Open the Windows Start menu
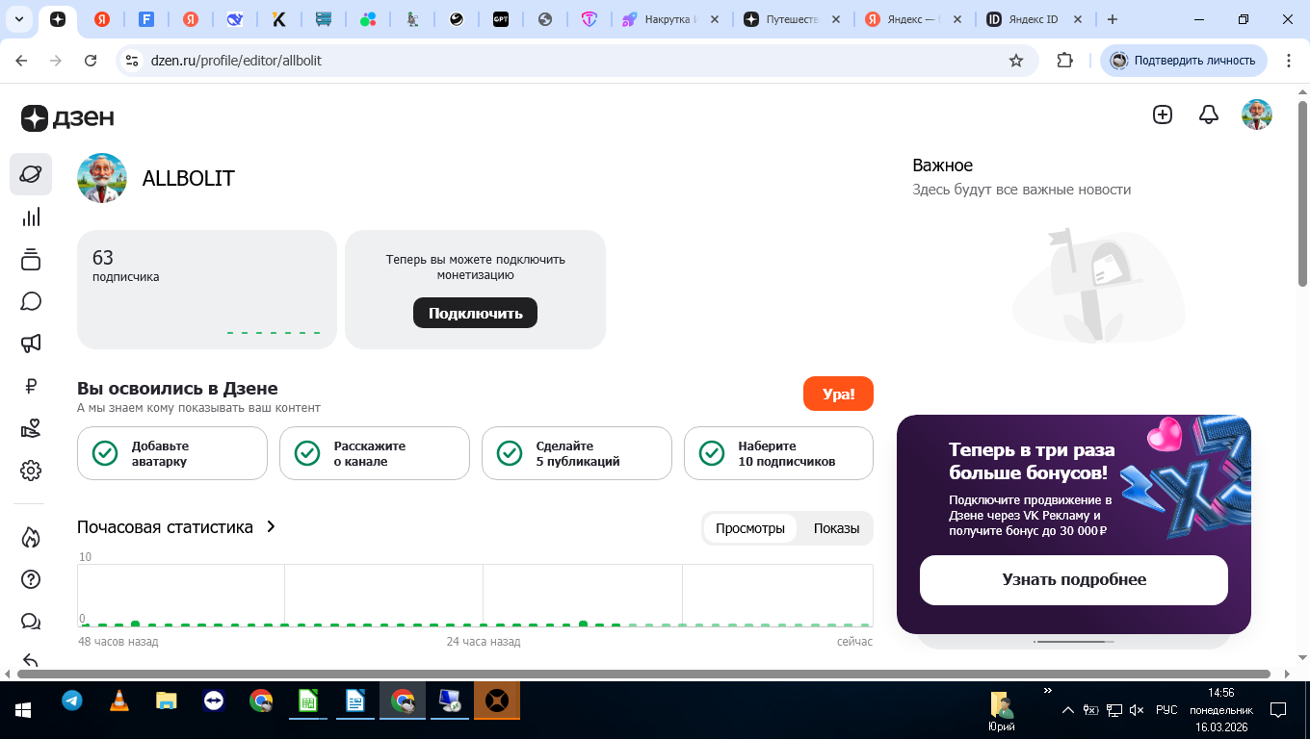The width and height of the screenshot is (1310, 739). 23,710
